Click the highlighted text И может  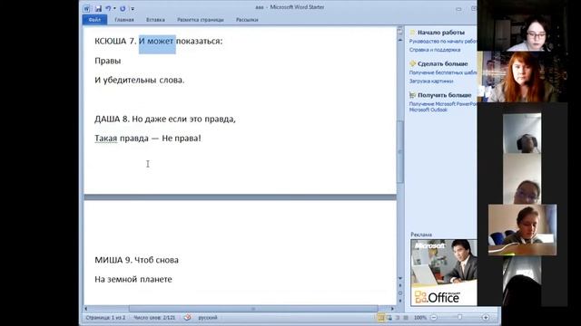157,41
